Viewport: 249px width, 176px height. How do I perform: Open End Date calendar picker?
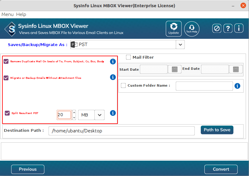click(236, 69)
